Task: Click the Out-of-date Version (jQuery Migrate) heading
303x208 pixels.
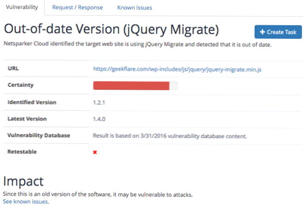Action: 112,29
